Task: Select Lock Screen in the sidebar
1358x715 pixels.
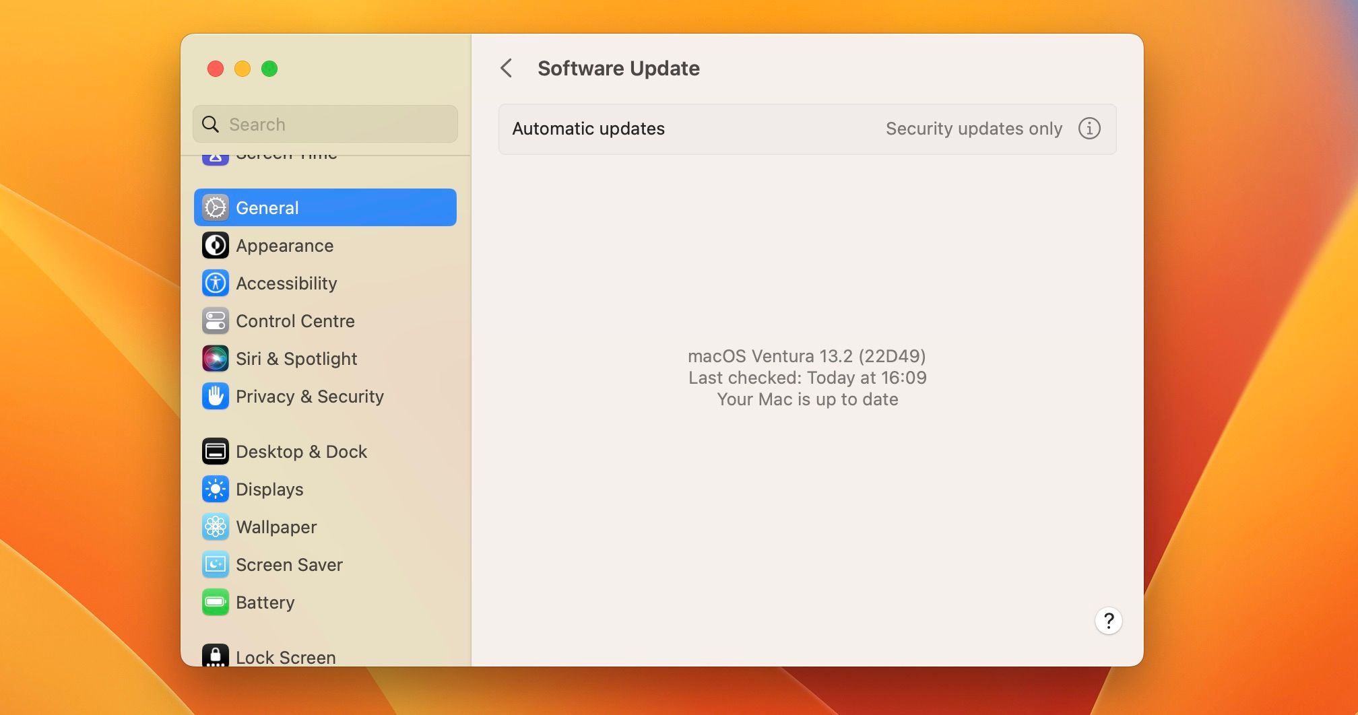Action: pyautogui.click(x=286, y=657)
